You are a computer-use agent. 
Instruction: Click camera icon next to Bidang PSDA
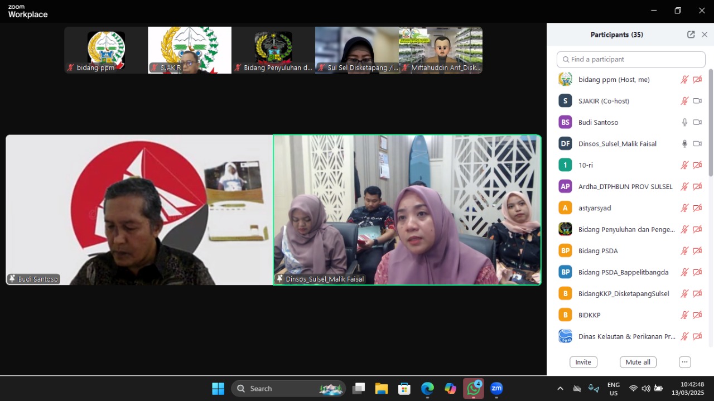697,251
